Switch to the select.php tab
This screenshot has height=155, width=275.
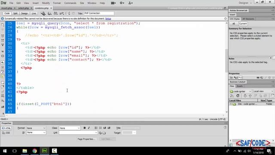(x=23, y=8)
